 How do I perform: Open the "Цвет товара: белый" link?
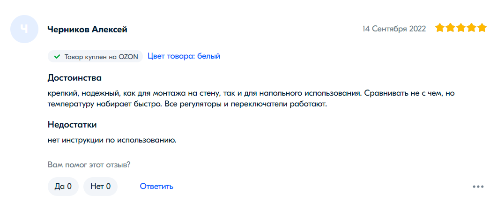(184, 56)
